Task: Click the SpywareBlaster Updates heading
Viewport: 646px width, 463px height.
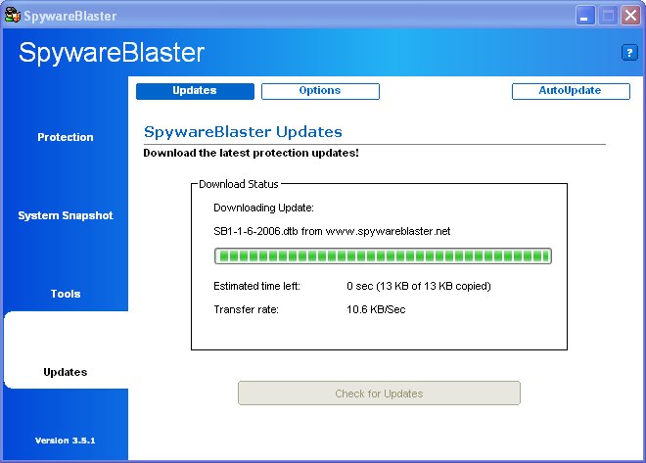Action: [x=243, y=132]
